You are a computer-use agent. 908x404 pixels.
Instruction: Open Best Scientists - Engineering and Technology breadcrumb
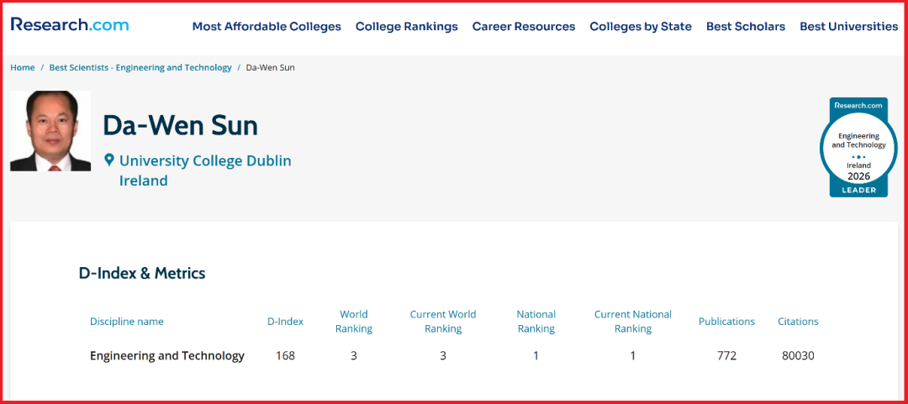pos(140,68)
